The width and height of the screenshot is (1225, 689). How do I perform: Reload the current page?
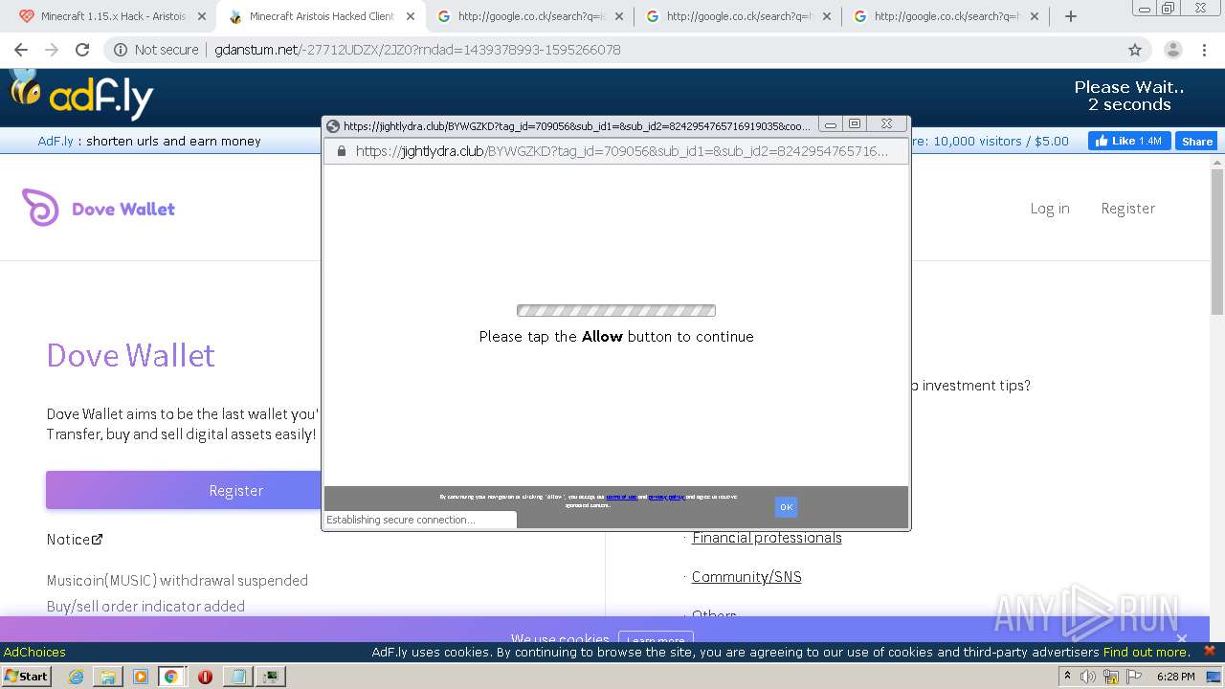(82, 50)
